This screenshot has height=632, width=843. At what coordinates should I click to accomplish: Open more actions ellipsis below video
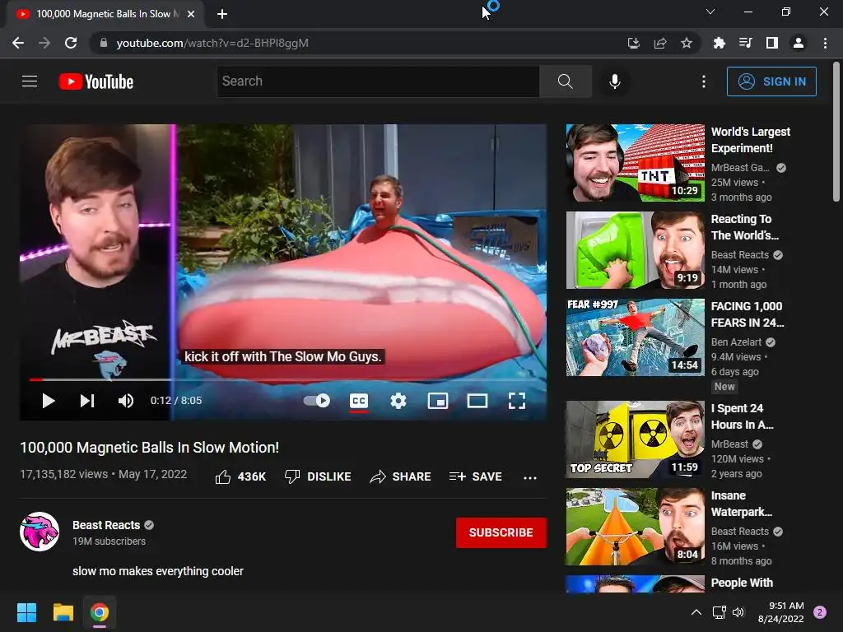(530, 477)
